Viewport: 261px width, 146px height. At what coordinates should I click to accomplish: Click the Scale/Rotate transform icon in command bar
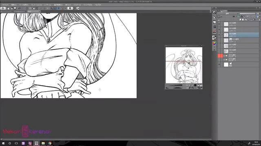pos(37,8)
